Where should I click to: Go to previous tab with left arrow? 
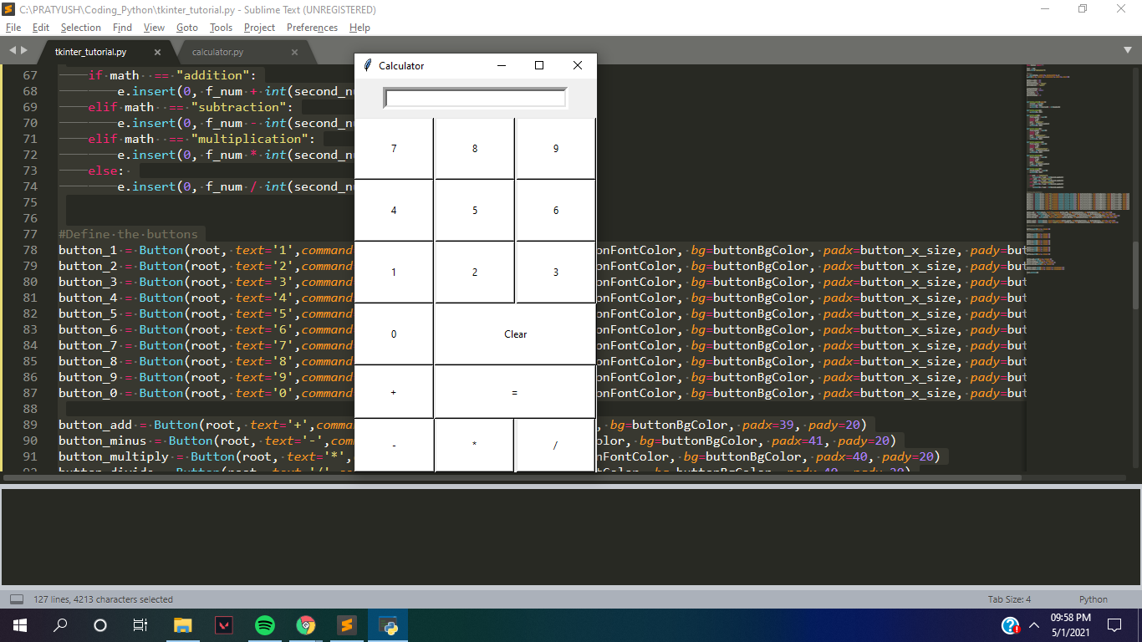12,51
